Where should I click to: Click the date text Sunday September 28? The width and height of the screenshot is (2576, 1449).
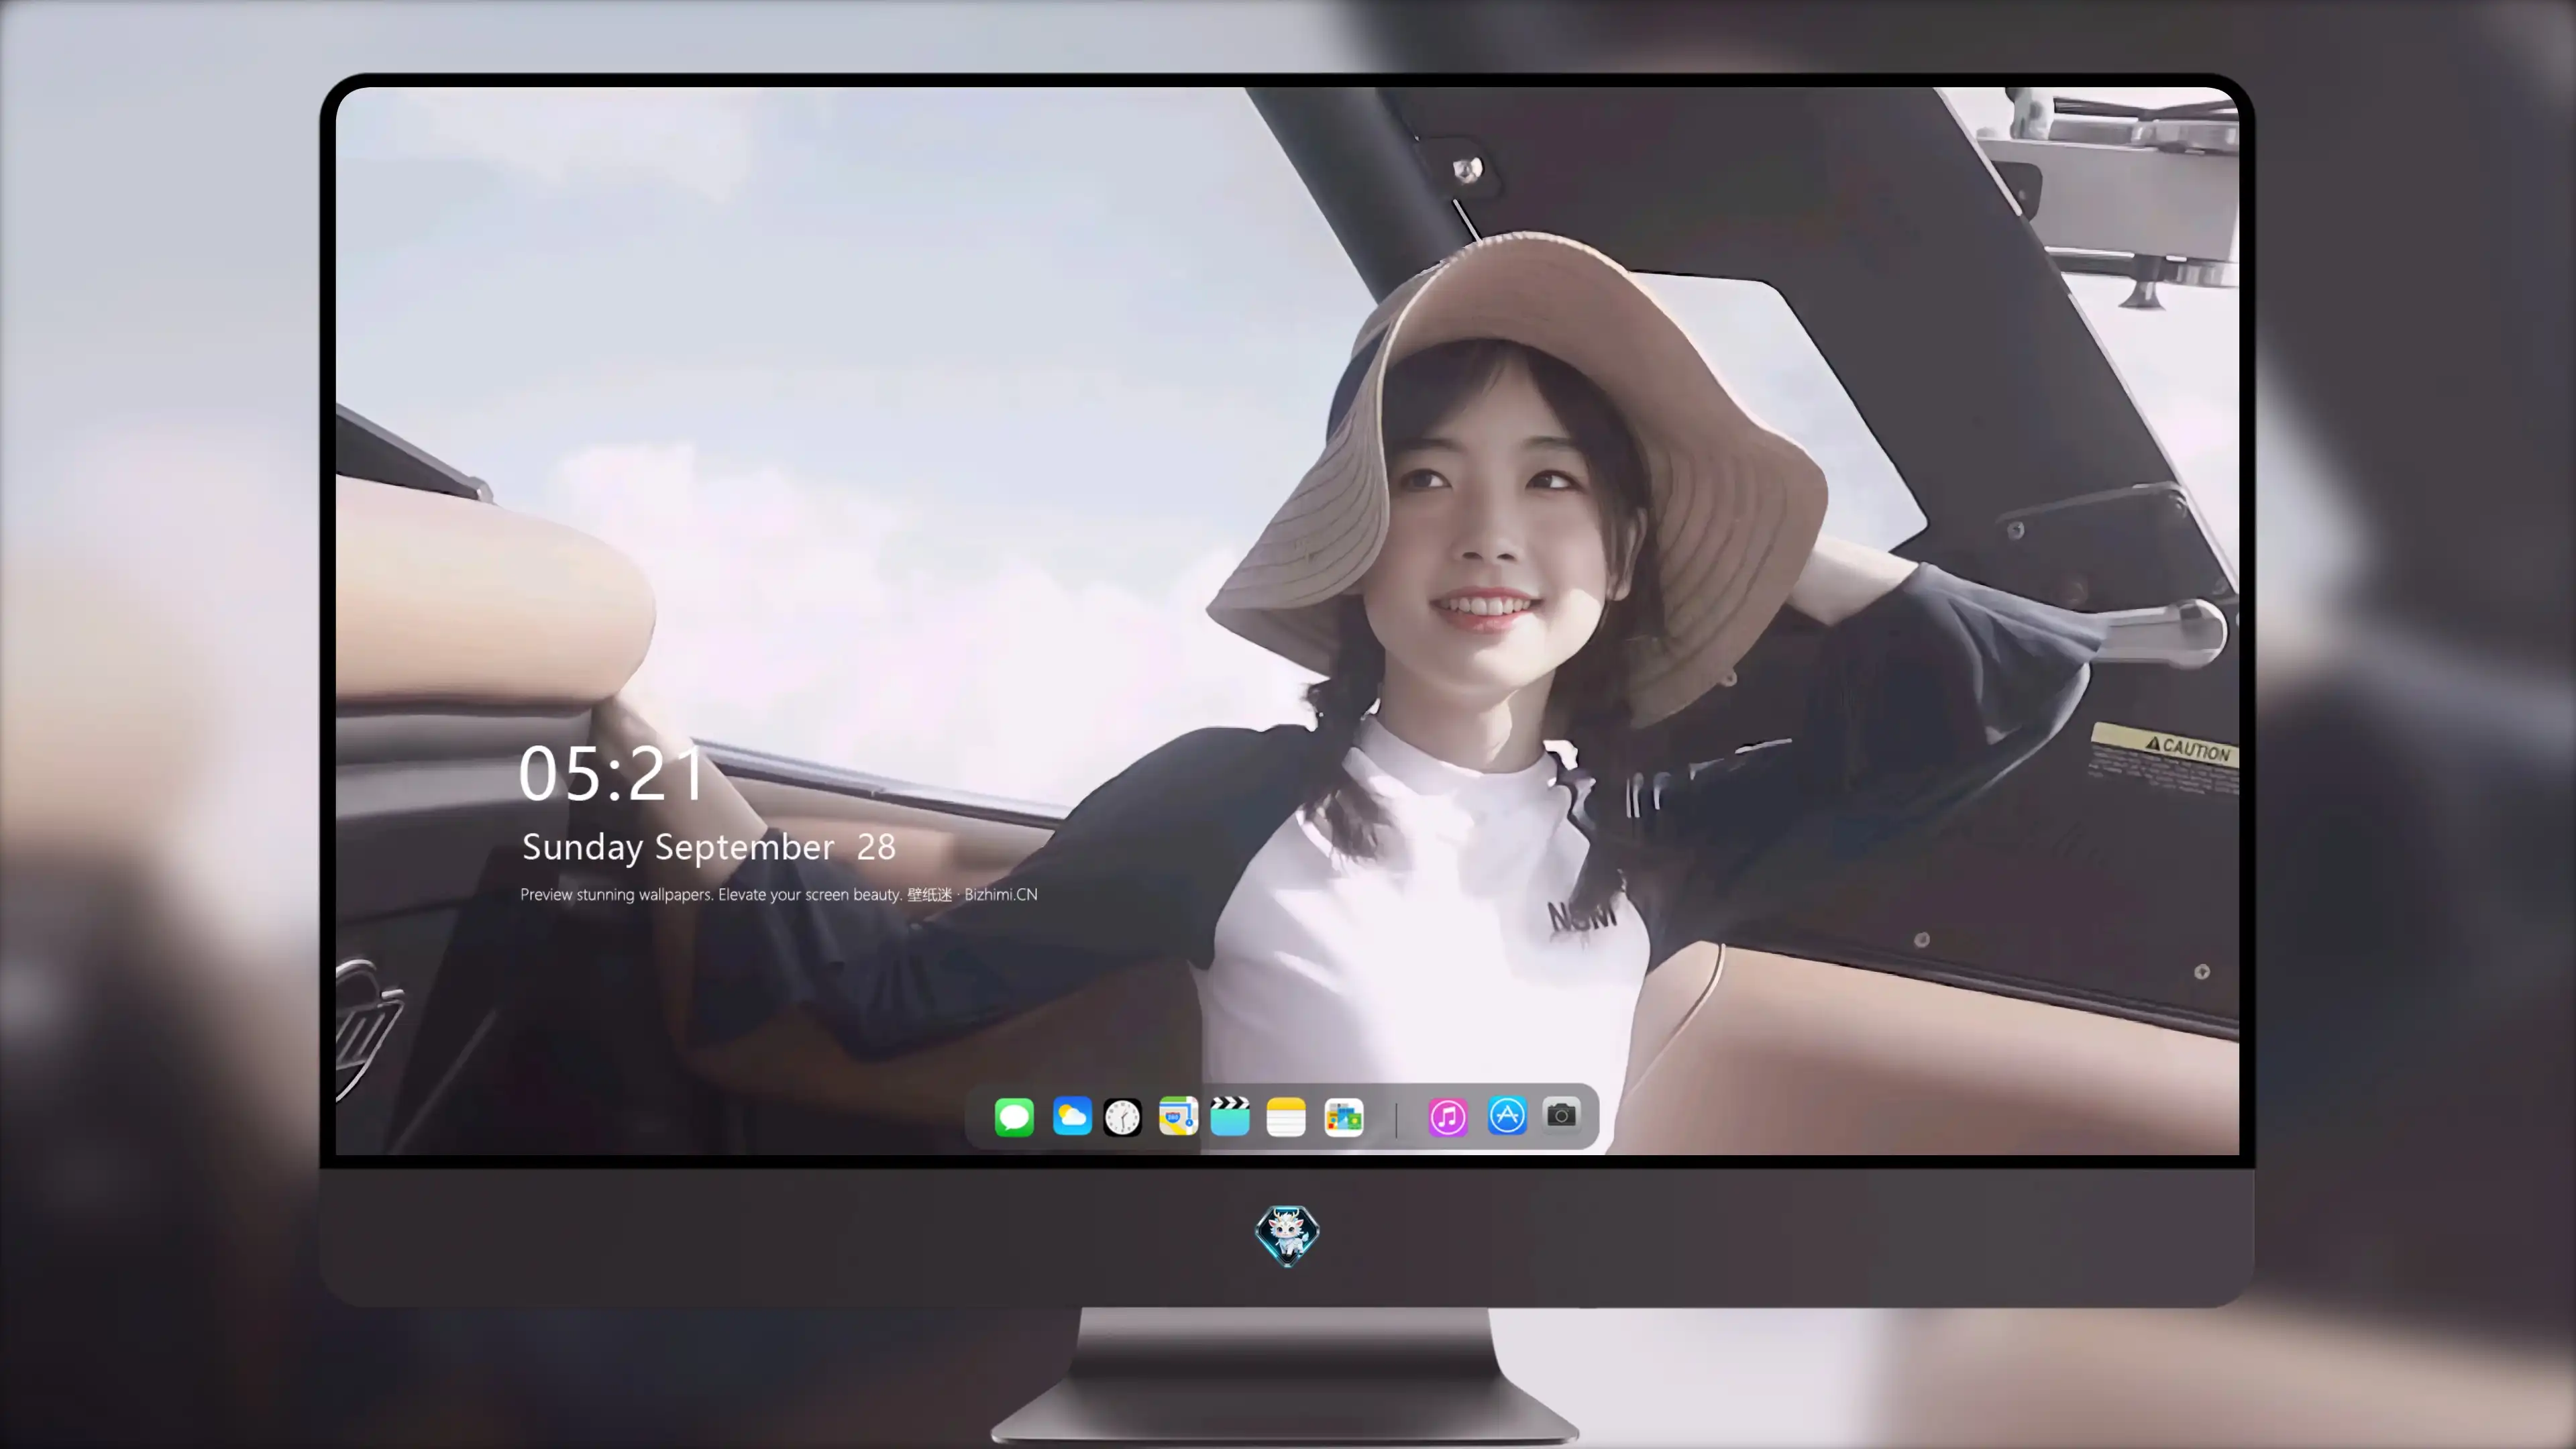(709, 847)
